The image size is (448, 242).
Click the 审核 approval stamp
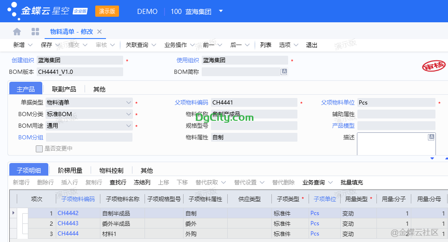click(433, 66)
